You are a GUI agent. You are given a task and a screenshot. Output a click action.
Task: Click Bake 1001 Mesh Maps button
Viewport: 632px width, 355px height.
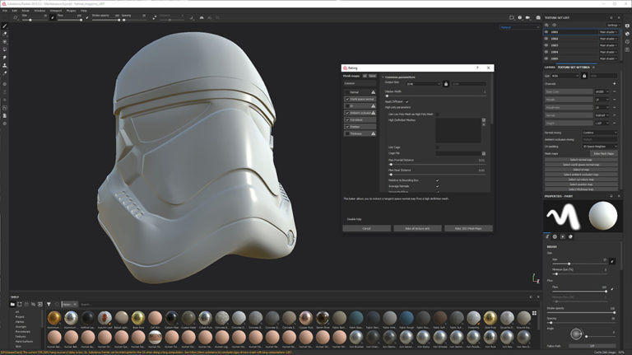tap(468, 228)
